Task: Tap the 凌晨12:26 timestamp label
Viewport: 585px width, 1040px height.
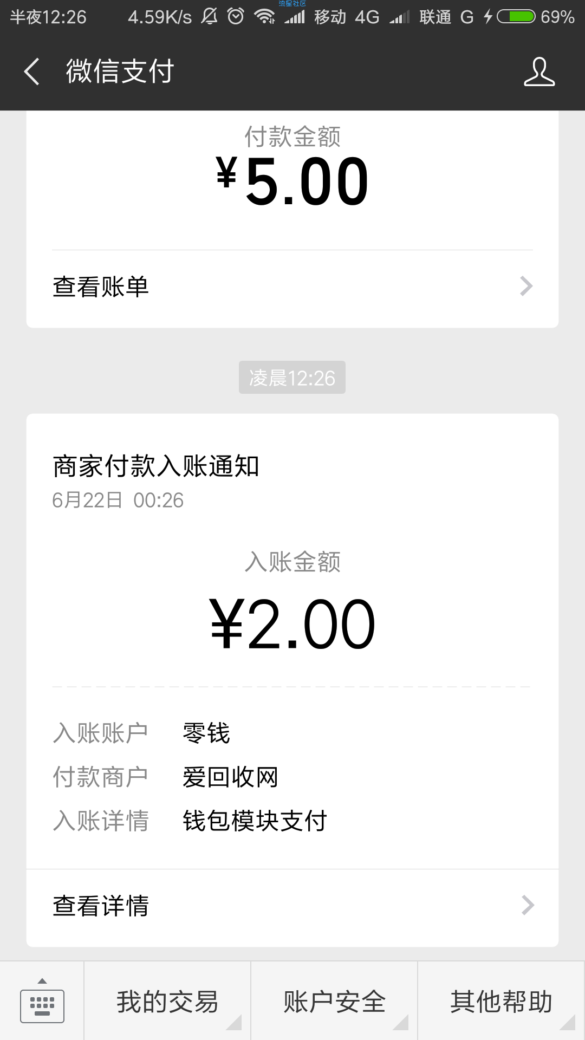Action: (x=292, y=378)
